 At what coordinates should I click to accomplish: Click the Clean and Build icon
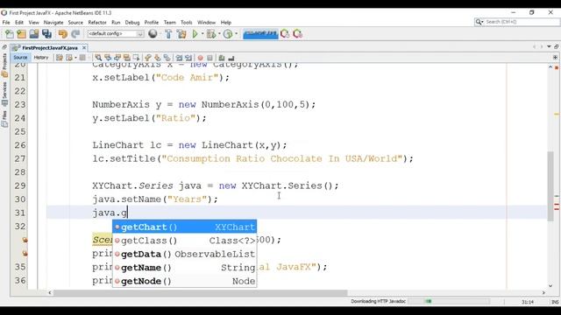point(181,34)
